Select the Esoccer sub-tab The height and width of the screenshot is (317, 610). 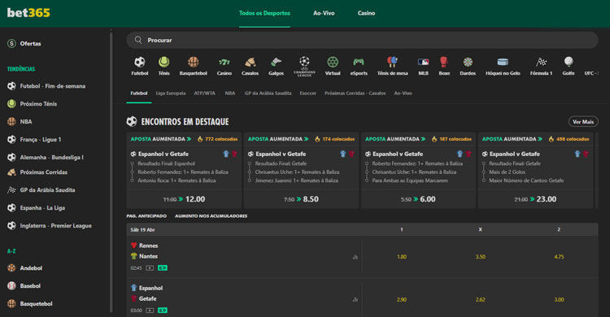tap(307, 93)
